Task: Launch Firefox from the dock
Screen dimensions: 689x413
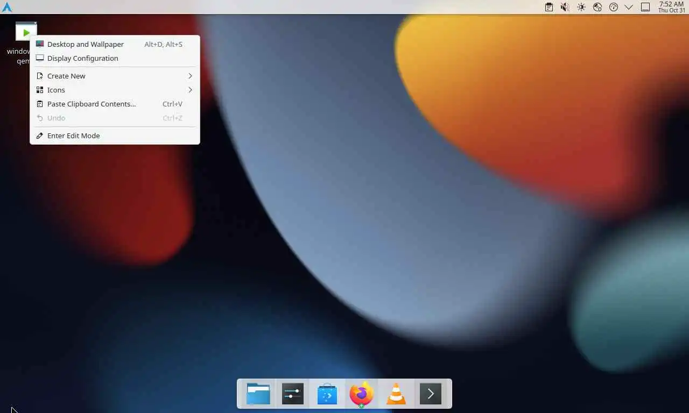Action: click(362, 394)
